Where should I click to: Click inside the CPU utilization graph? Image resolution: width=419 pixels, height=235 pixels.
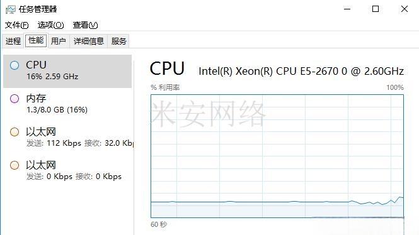[x=277, y=156]
